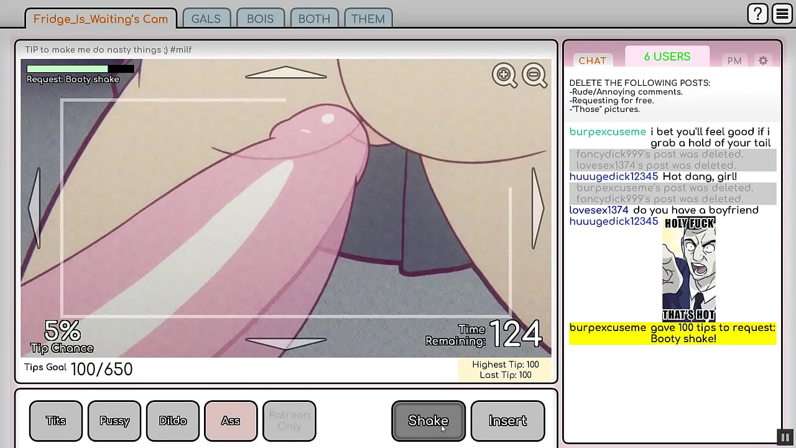Click the pause icon in bottom corner
Screen dimensions: 796x448
point(785,437)
